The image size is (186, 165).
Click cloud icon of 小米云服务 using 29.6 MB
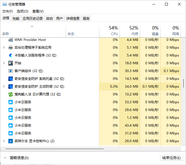(11, 110)
